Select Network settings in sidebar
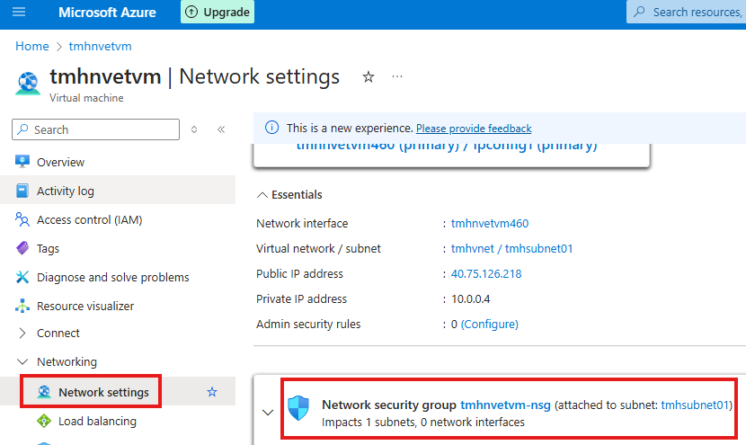This screenshot has height=445, width=746. pos(103,392)
